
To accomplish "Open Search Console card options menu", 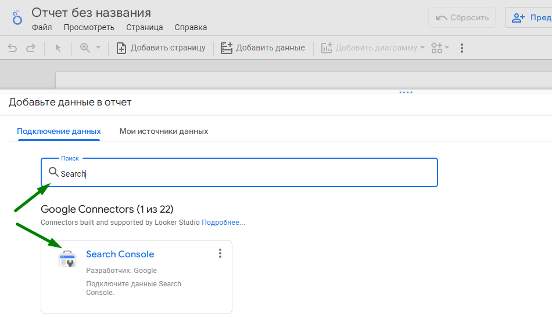I will click(x=220, y=253).
